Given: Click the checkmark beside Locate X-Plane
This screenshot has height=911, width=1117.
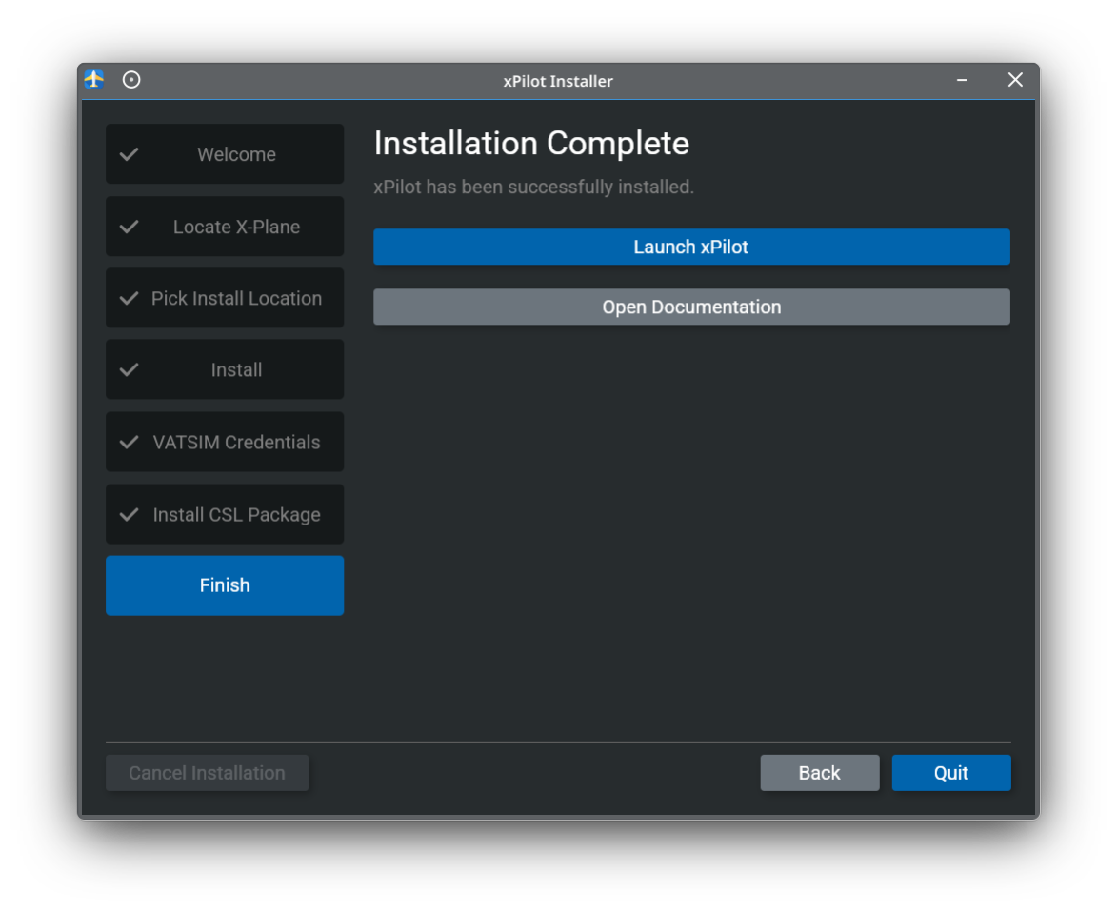Looking at the screenshot, I should (x=130, y=226).
